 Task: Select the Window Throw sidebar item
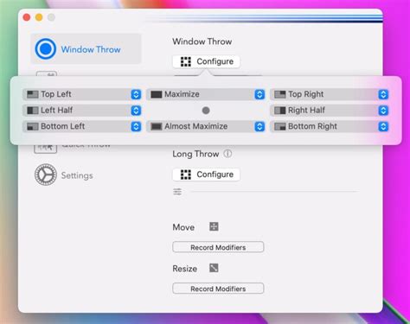[x=86, y=49]
